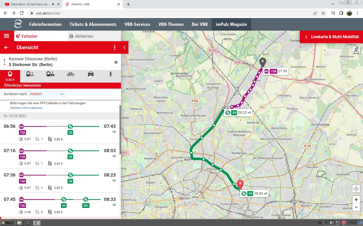
Task: Share this page via the share icon
Action: pyautogui.click(x=315, y=13)
